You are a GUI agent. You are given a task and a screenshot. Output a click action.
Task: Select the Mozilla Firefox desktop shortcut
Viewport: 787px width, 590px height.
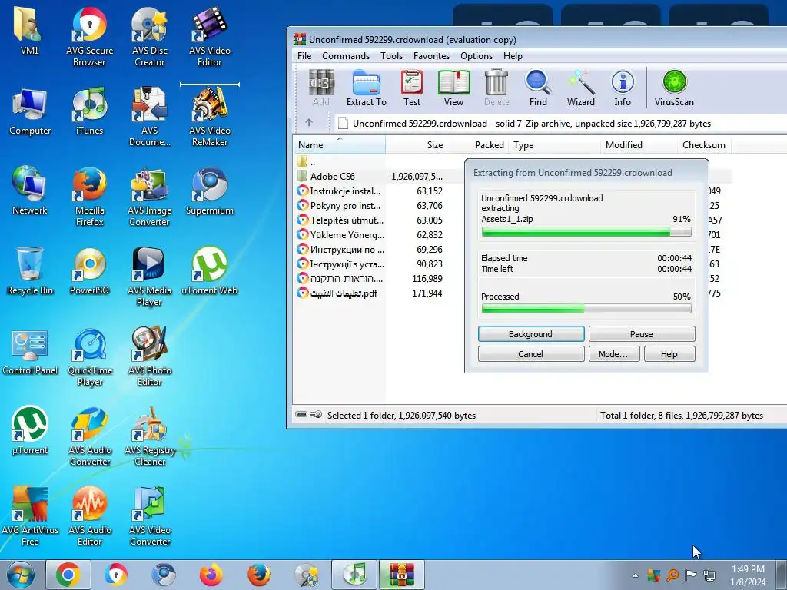(89, 197)
